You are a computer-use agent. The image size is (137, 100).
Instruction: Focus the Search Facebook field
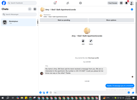click(22, 3)
